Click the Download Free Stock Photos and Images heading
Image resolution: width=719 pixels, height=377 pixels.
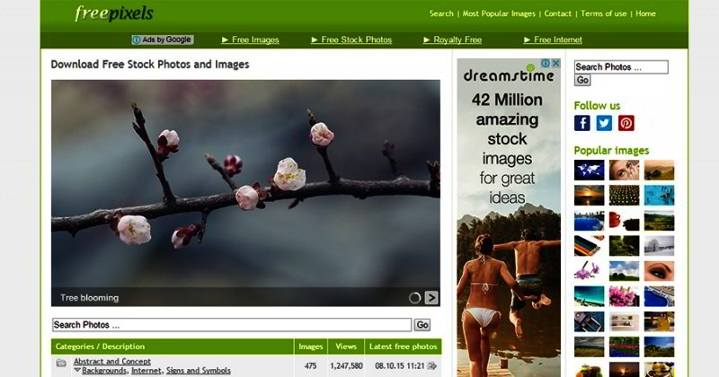150,65
